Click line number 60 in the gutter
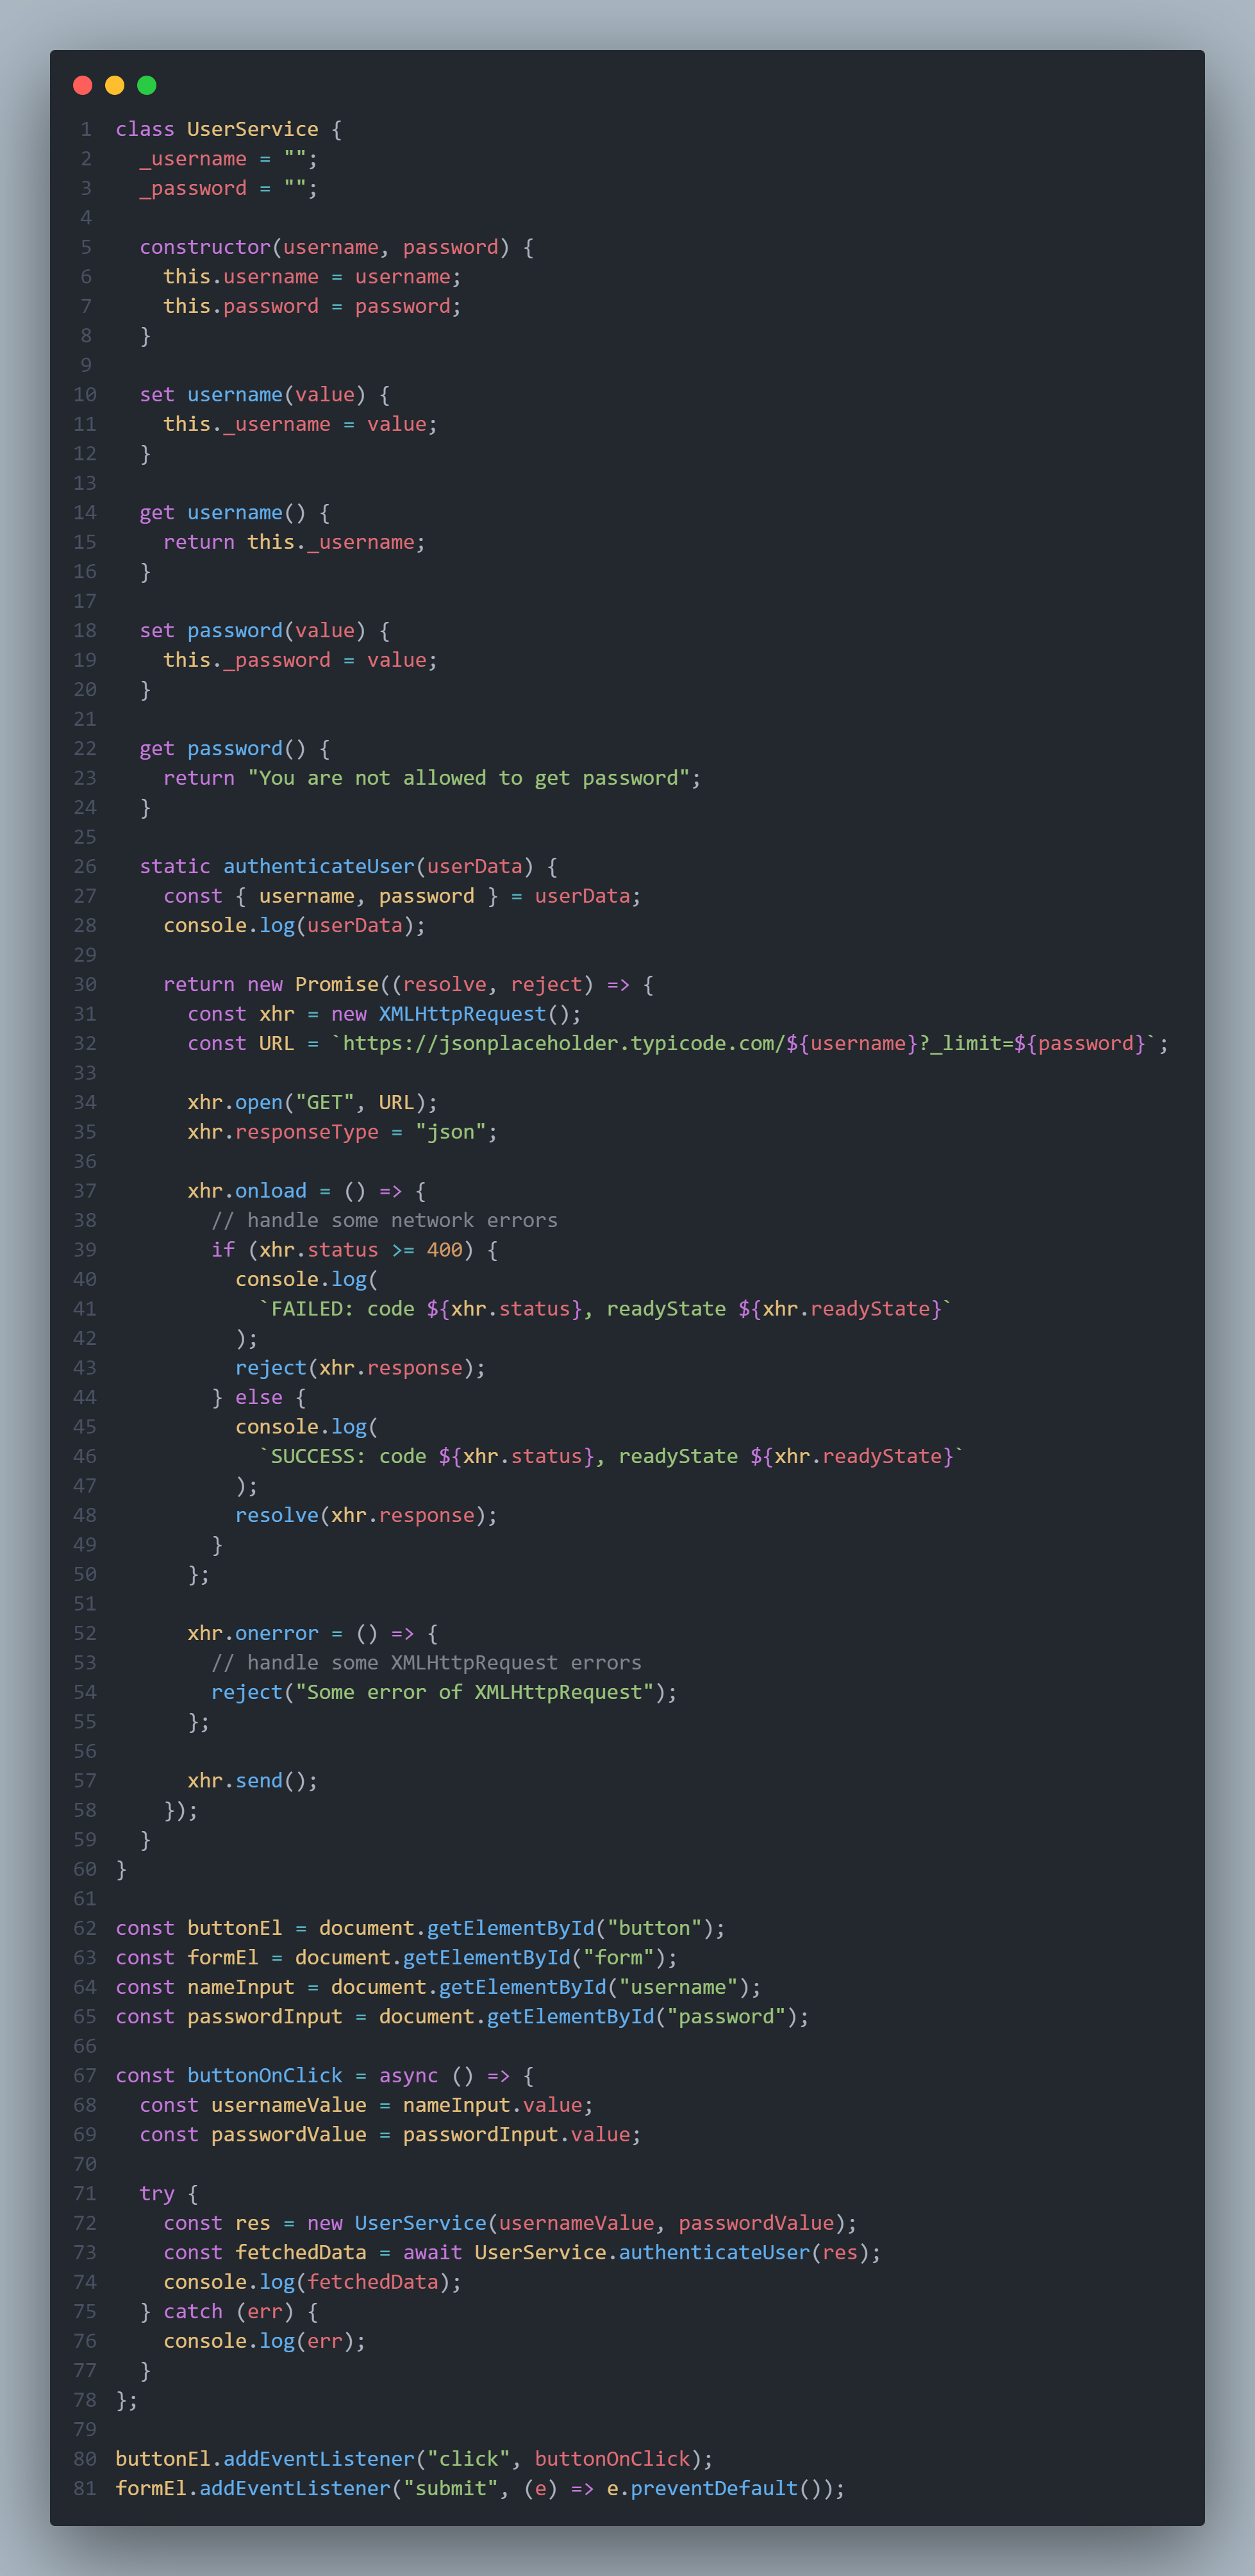Image resolution: width=1255 pixels, height=2576 pixels. click(x=85, y=1870)
